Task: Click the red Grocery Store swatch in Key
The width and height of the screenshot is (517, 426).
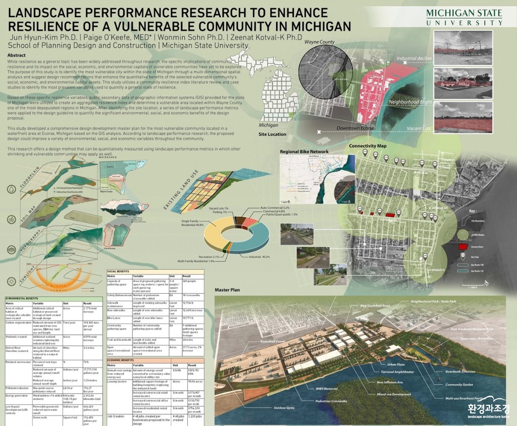Action: (463, 247)
